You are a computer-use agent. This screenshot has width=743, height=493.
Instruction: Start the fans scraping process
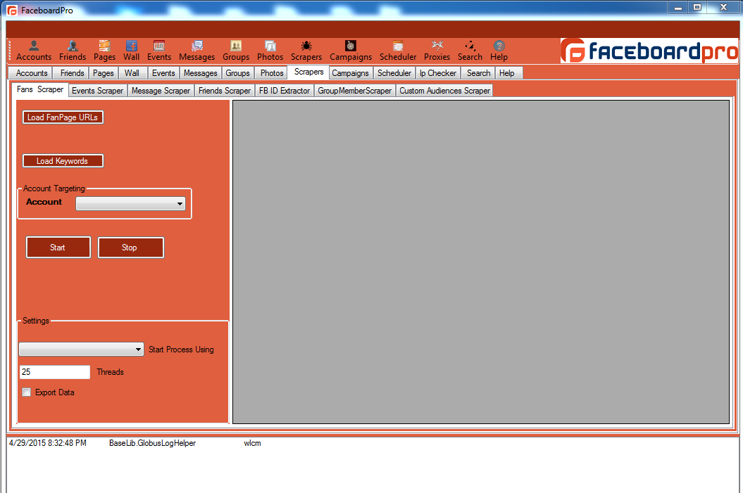click(x=58, y=248)
